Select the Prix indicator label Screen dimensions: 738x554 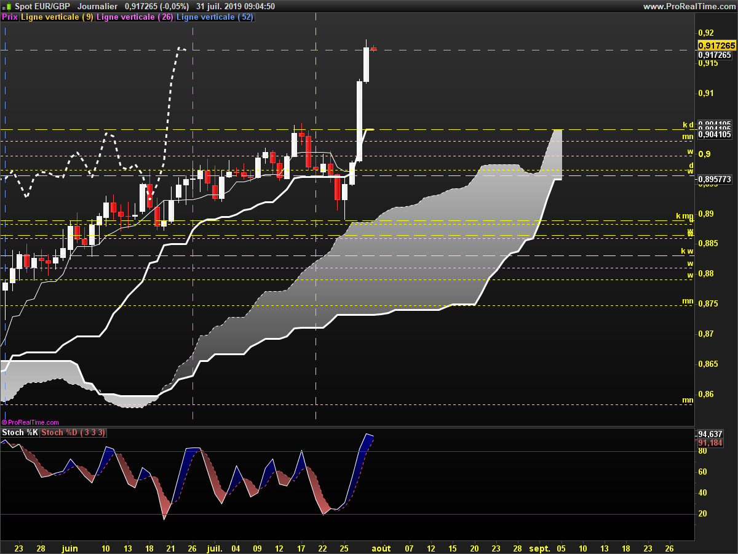[10, 17]
